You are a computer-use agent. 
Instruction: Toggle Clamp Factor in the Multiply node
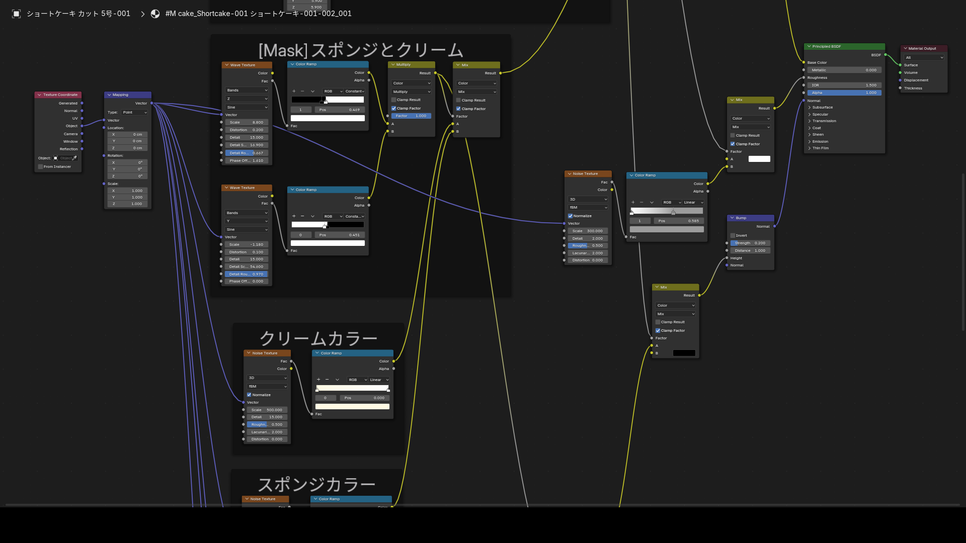point(393,108)
